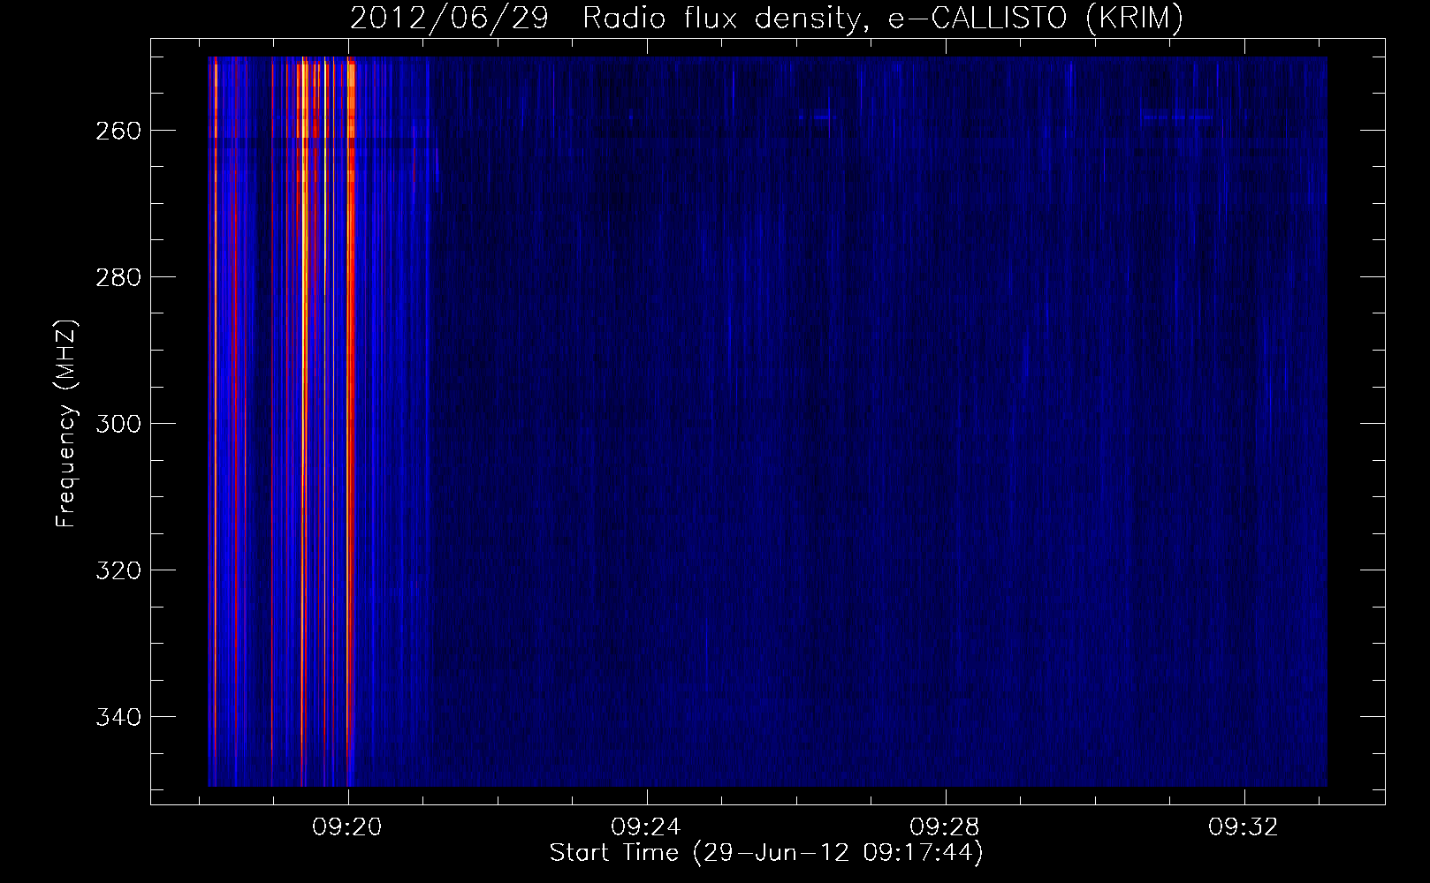
Task: Click the 09:28 time tick label
Action: (x=946, y=827)
